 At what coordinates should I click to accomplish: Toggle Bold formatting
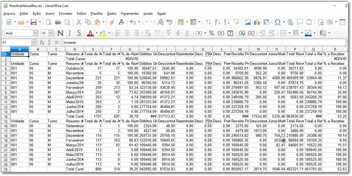pos(59,33)
